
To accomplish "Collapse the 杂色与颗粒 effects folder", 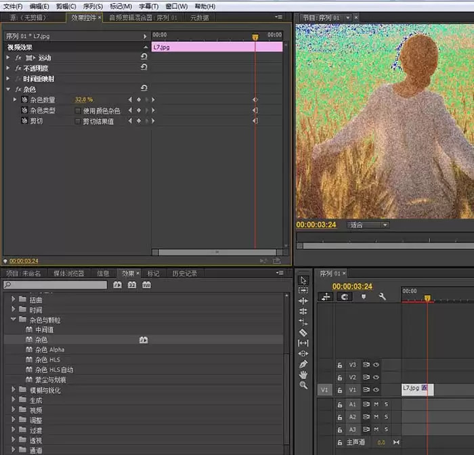I will pos(14,320).
